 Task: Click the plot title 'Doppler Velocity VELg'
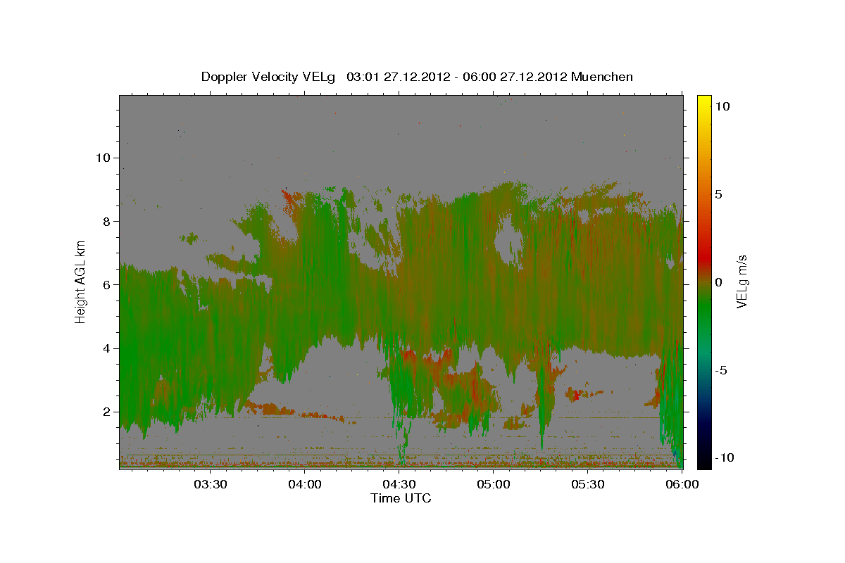coord(269,77)
